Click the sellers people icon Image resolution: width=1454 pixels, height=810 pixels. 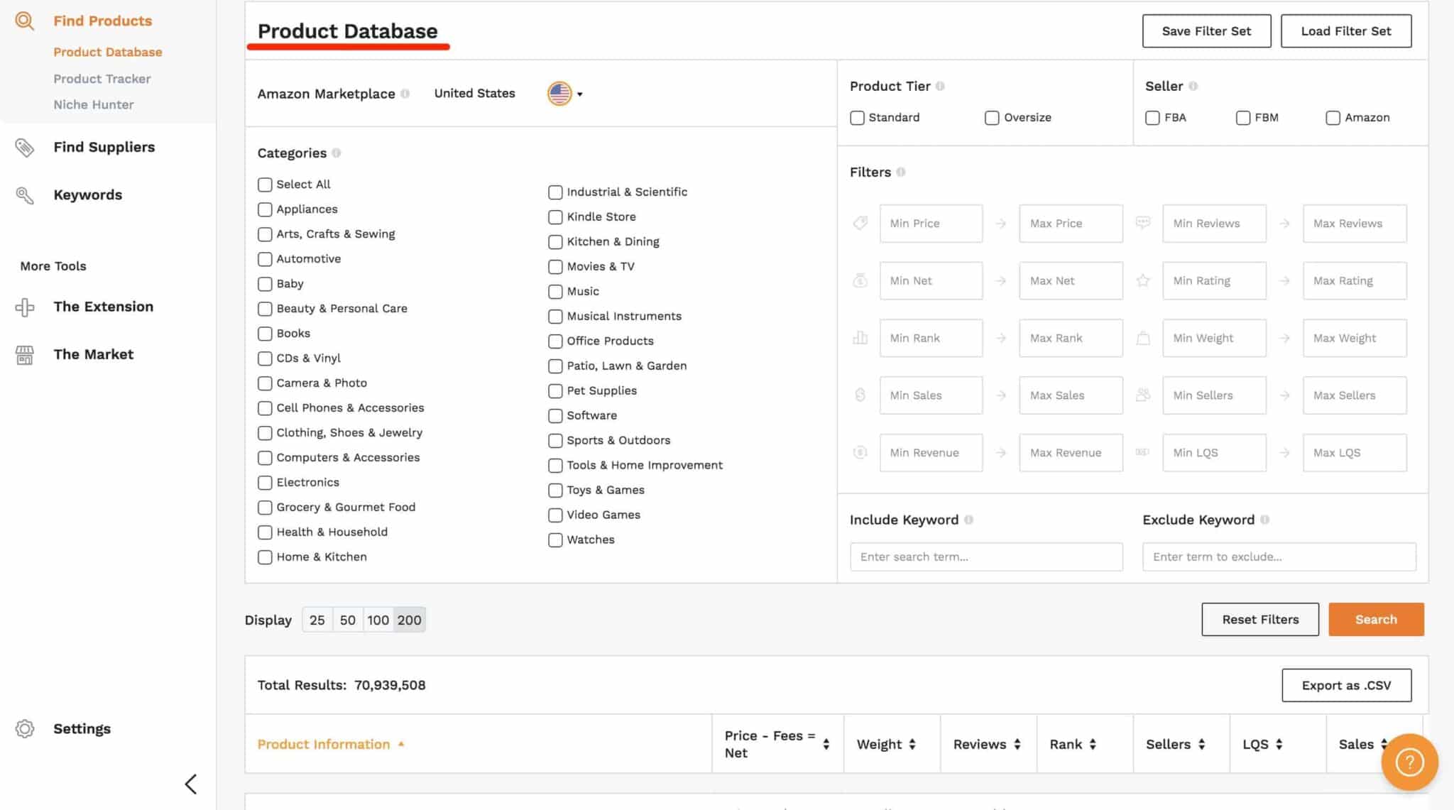click(1143, 395)
